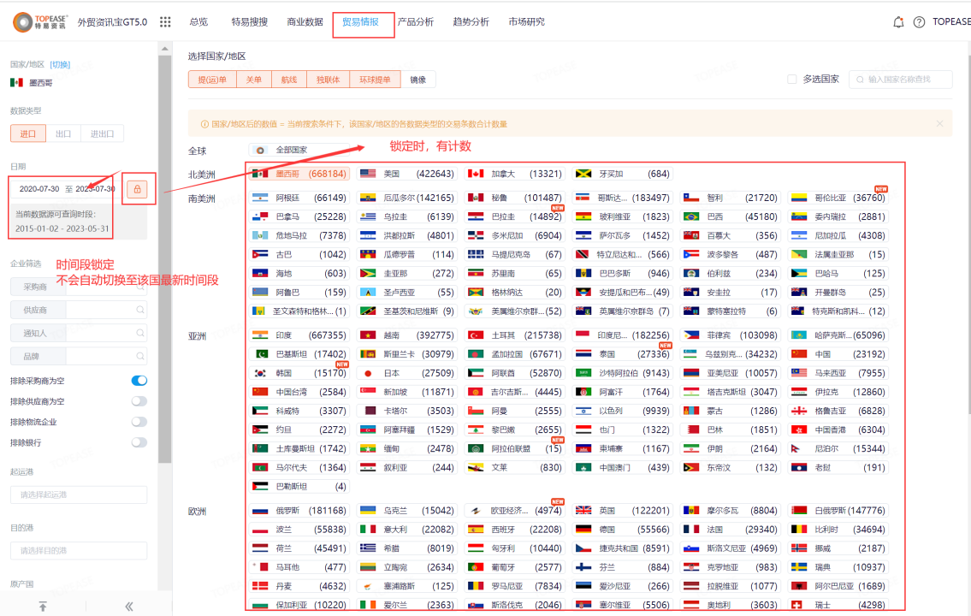Open the 市场研究 menu

pyautogui.click(x=526, y=21)
